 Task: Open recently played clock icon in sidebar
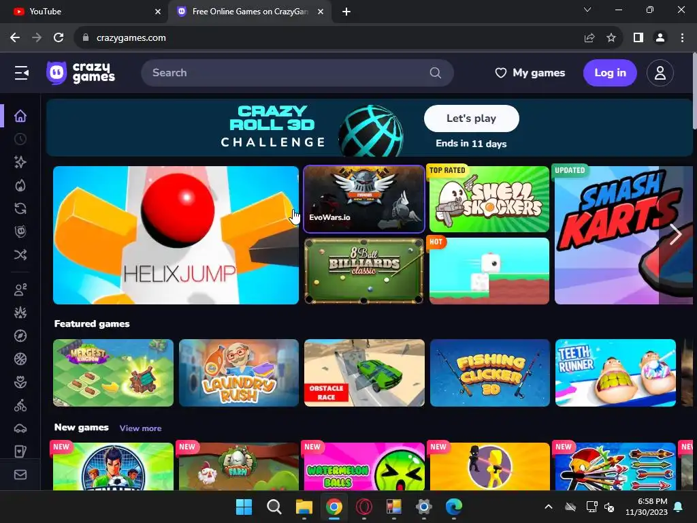tap(20, 139)
